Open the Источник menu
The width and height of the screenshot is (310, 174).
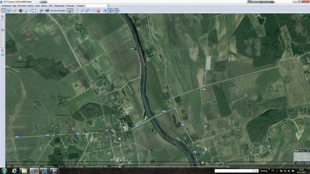coord(22,6)
